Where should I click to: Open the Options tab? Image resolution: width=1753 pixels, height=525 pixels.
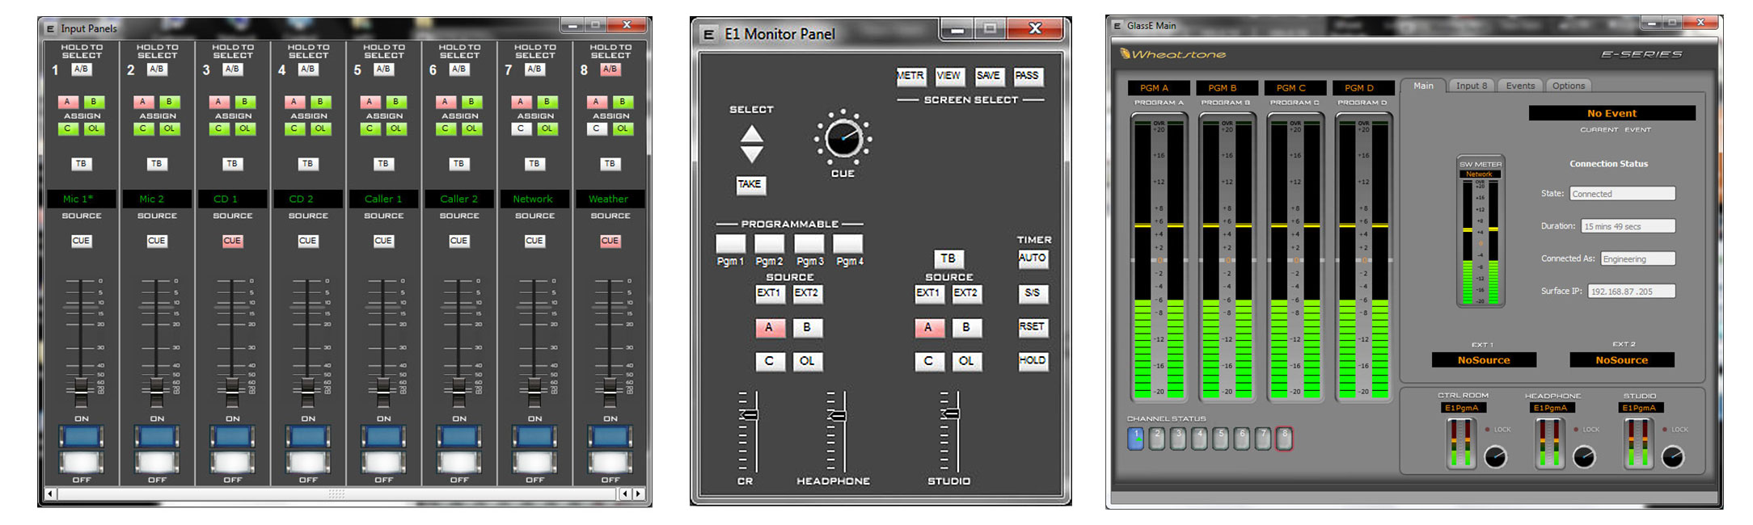1568,86
